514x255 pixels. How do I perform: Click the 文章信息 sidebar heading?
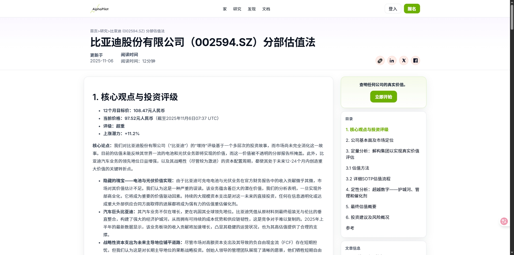point(353,248)
